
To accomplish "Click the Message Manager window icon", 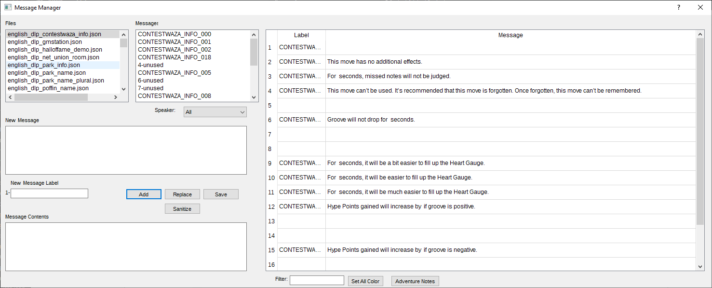I will (x=8, y=7).
